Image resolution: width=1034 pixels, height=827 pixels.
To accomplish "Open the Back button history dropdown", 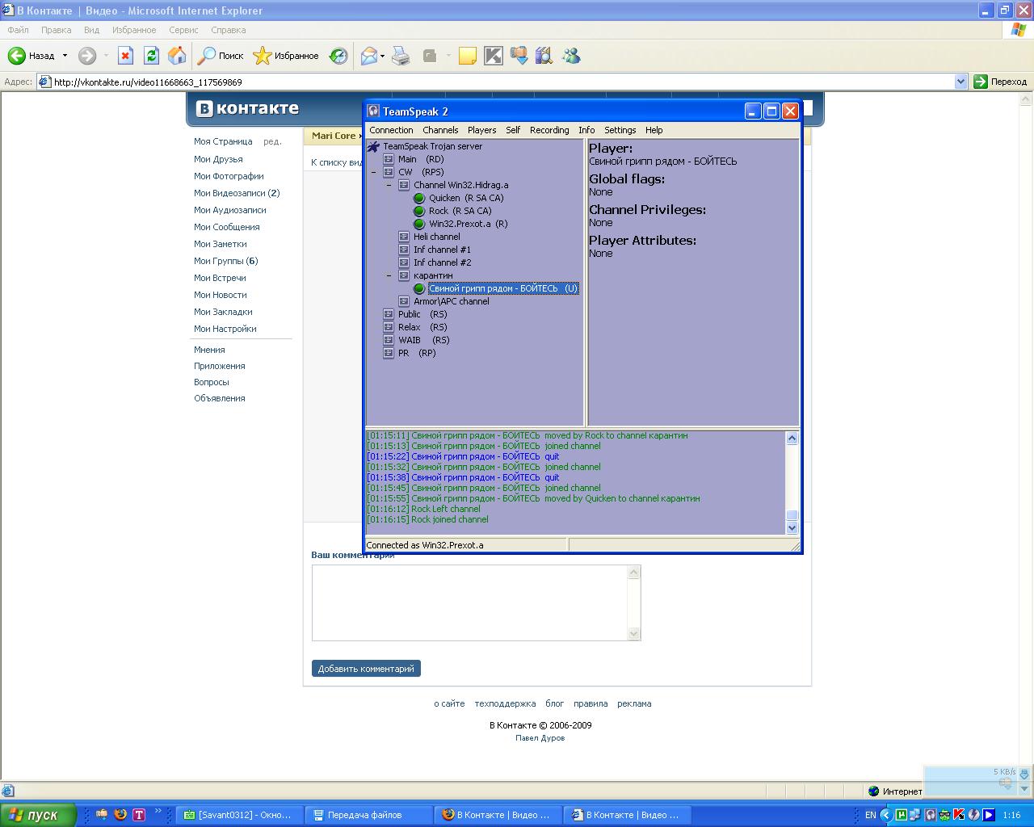I will pyautogui.click(x=65, y=56).
